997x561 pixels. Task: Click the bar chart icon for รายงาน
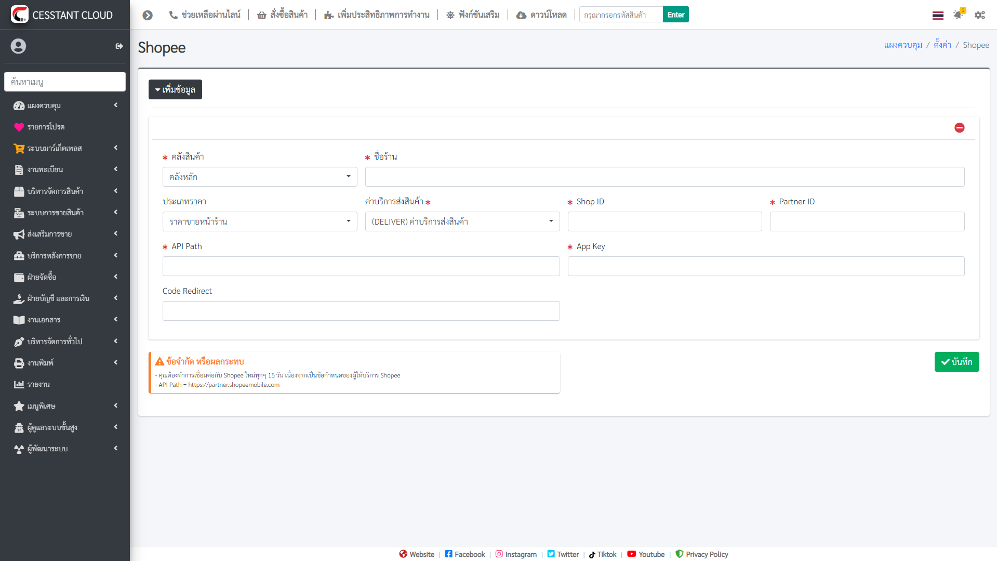(19, 384)
